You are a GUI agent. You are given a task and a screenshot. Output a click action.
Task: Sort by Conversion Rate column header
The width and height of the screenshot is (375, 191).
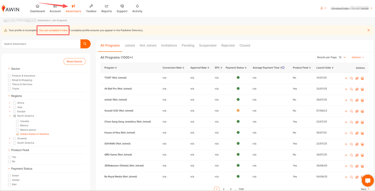[x=173, y=68]
